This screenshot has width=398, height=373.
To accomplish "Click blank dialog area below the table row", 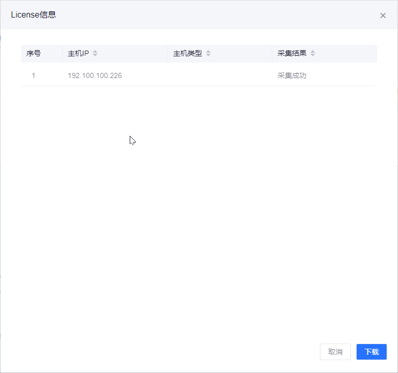I will [x=199, y=207].
